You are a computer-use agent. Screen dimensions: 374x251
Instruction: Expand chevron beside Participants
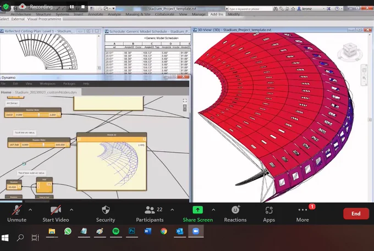(x=172, y=210)
